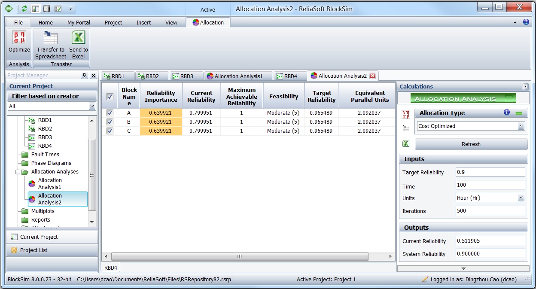Viewport: 536px width, 289px height.
Task: Click the checklist options icon in quick access toolbar
Action: pos(58,9)
